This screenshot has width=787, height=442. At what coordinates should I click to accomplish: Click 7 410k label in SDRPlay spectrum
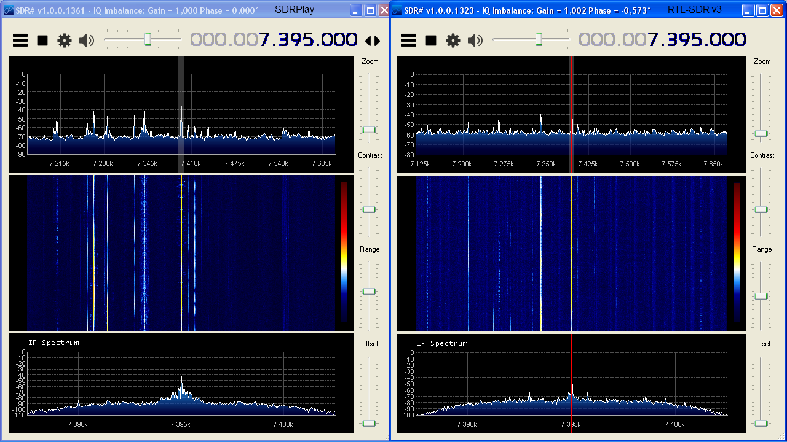tap(191, 164)
